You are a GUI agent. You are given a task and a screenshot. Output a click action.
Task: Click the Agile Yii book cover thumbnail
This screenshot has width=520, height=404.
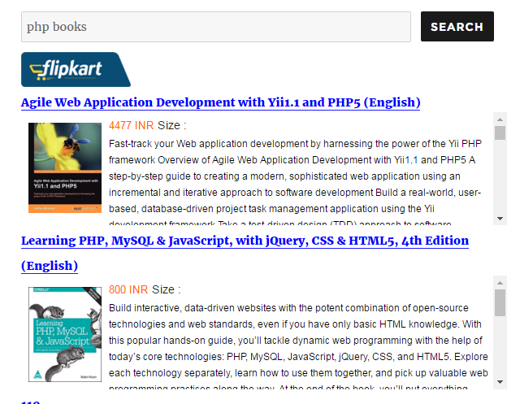point(65,168)
